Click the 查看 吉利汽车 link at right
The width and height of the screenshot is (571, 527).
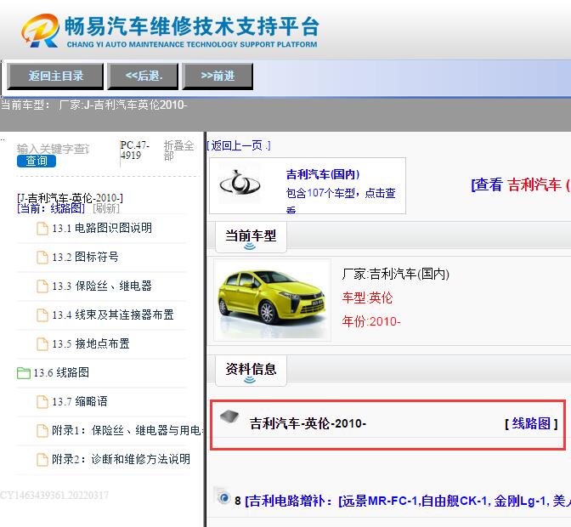[x=521, y=184]
